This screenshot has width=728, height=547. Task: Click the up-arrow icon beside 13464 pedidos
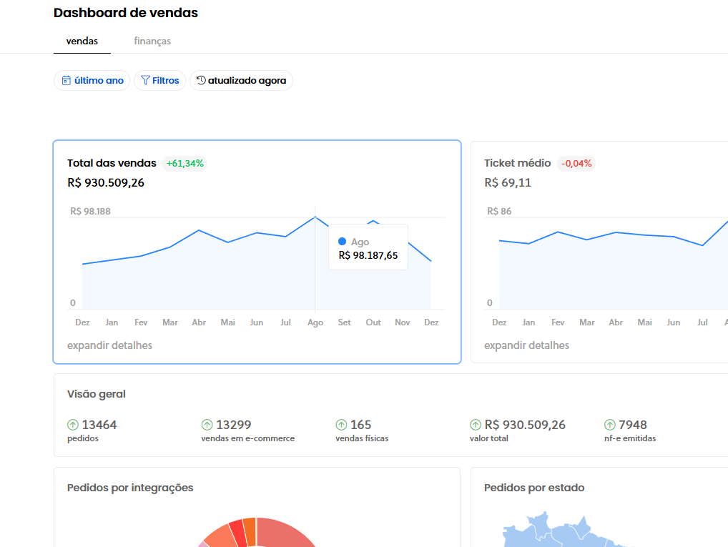click(x=73, y=425)
